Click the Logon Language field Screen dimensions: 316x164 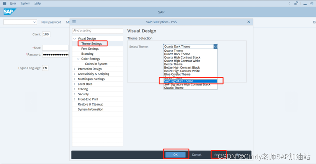pyautogui.click(x=45, y=68)
